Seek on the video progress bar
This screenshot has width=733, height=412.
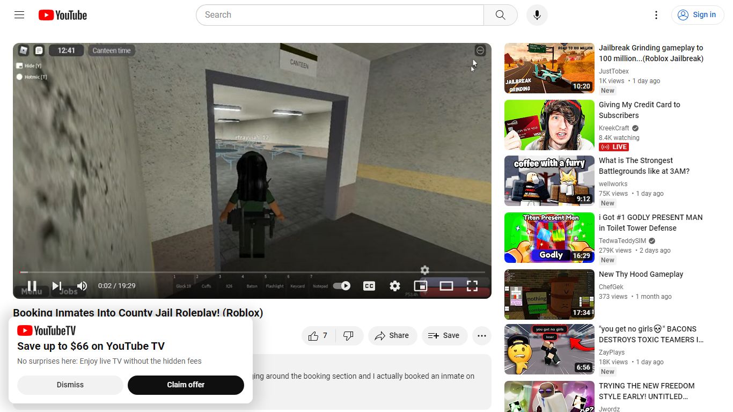tap(252, 272)
